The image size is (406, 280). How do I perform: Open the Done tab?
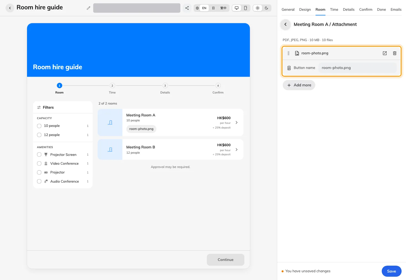click(x=381, y=9)
